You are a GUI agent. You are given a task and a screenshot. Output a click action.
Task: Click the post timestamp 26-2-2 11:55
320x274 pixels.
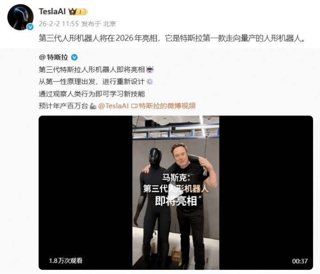click(59, 24)
